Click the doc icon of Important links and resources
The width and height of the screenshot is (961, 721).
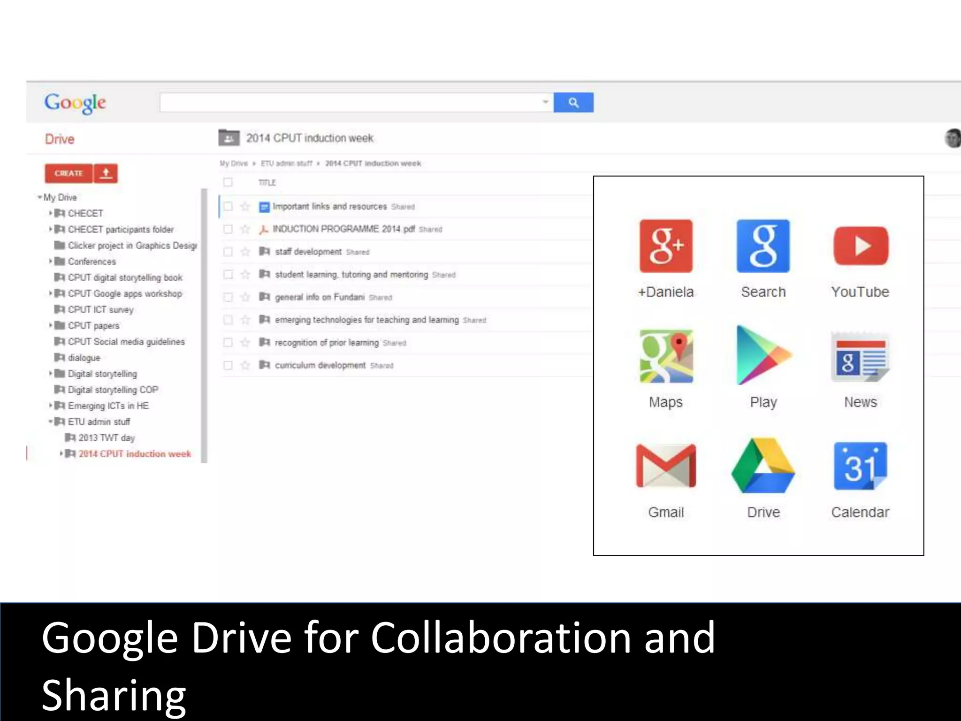coord(264,207)
